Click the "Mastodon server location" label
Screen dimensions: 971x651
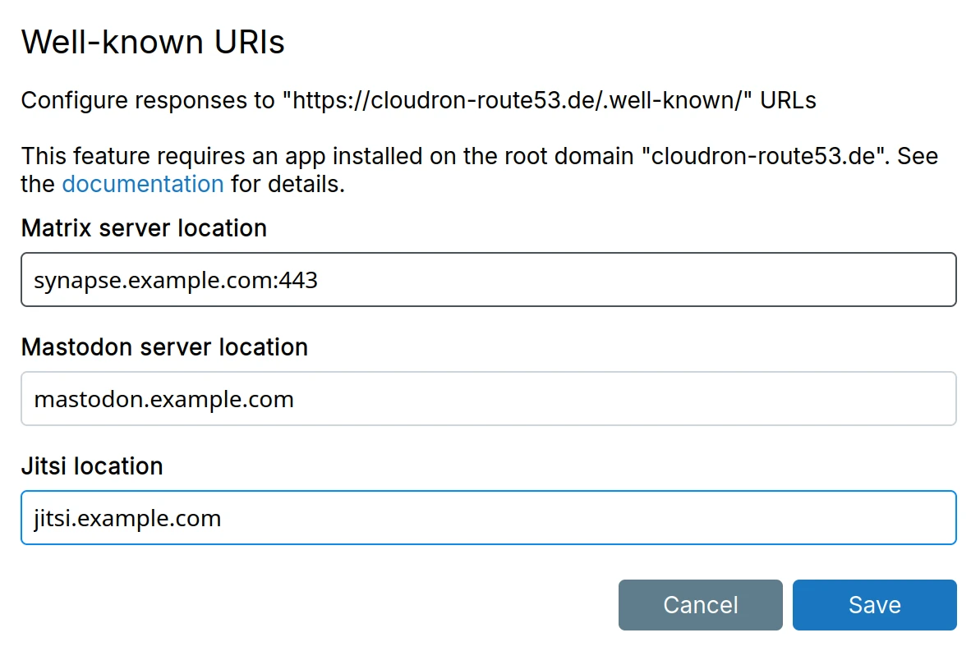click(x=164, y=346)
